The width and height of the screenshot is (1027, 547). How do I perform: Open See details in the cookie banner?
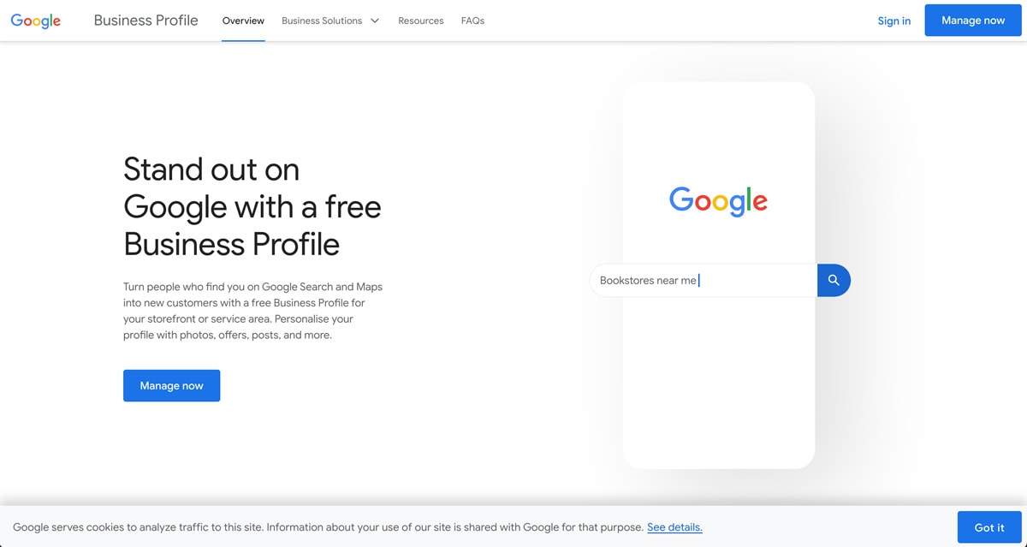(674, 526)
